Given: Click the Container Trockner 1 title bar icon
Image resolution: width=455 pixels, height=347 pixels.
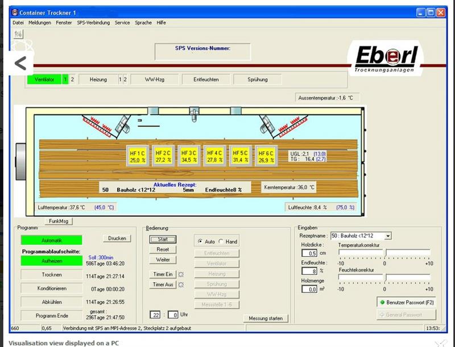Looking at the screenshot, I should click(15, 12).
